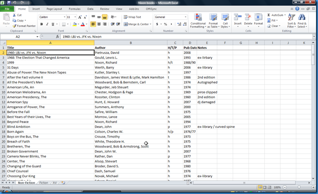318x194 pixels.
Task: Open the Font size dropdown
Action: click(75, 17)
